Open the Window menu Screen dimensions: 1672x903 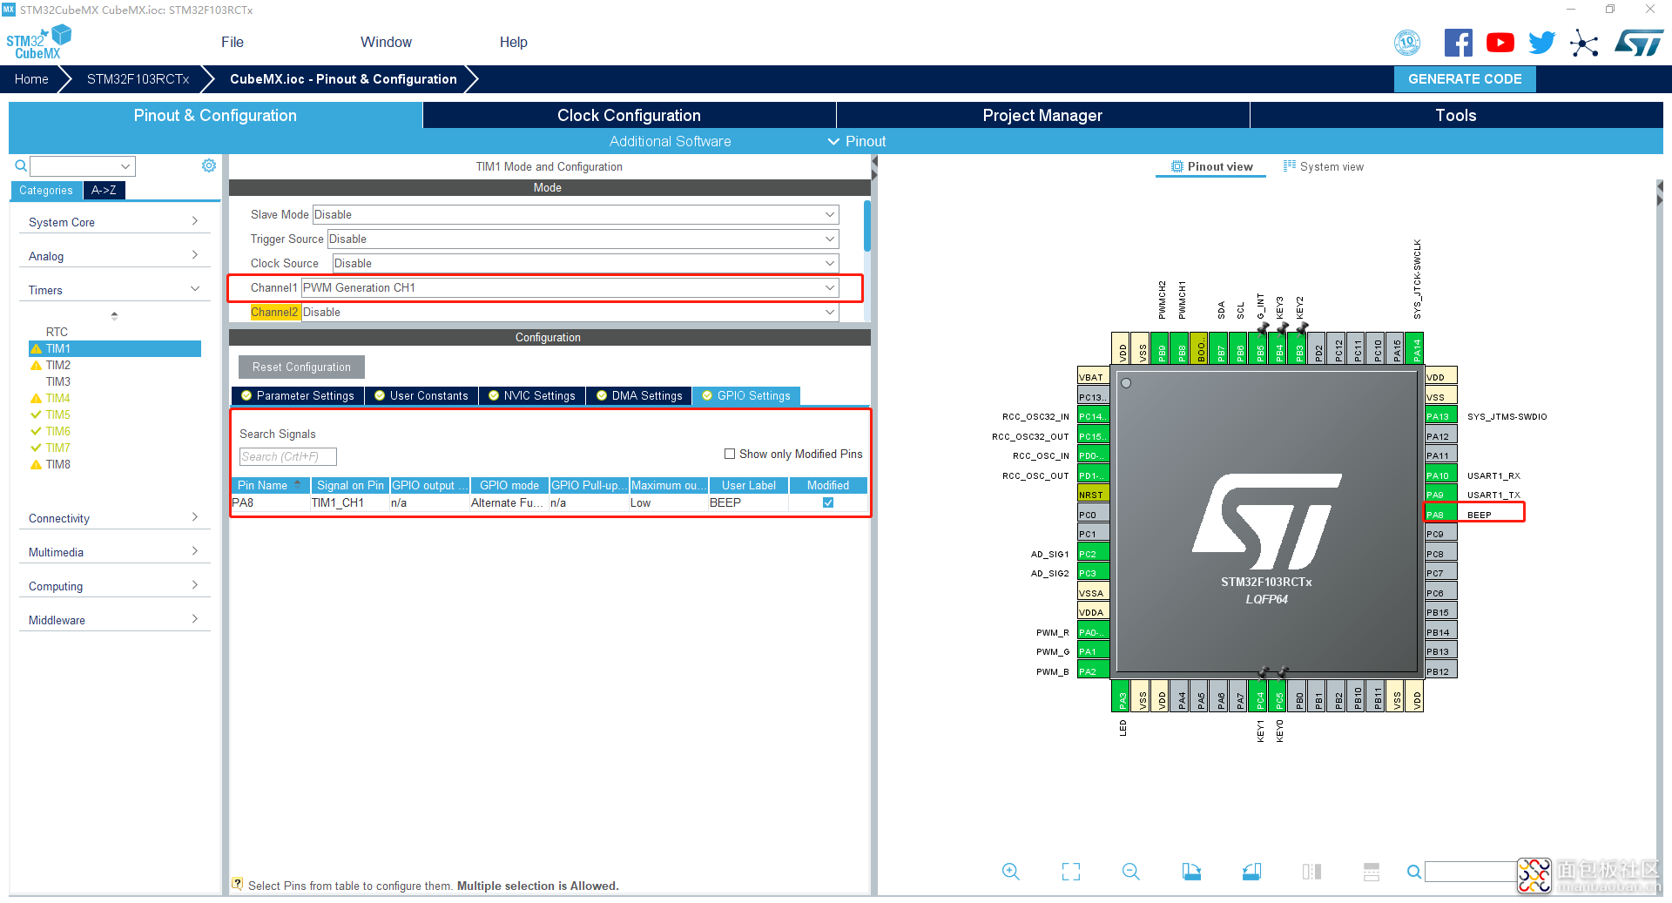[x=386, y=42]
